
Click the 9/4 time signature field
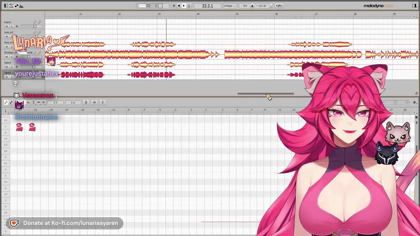tap(245, 6)
